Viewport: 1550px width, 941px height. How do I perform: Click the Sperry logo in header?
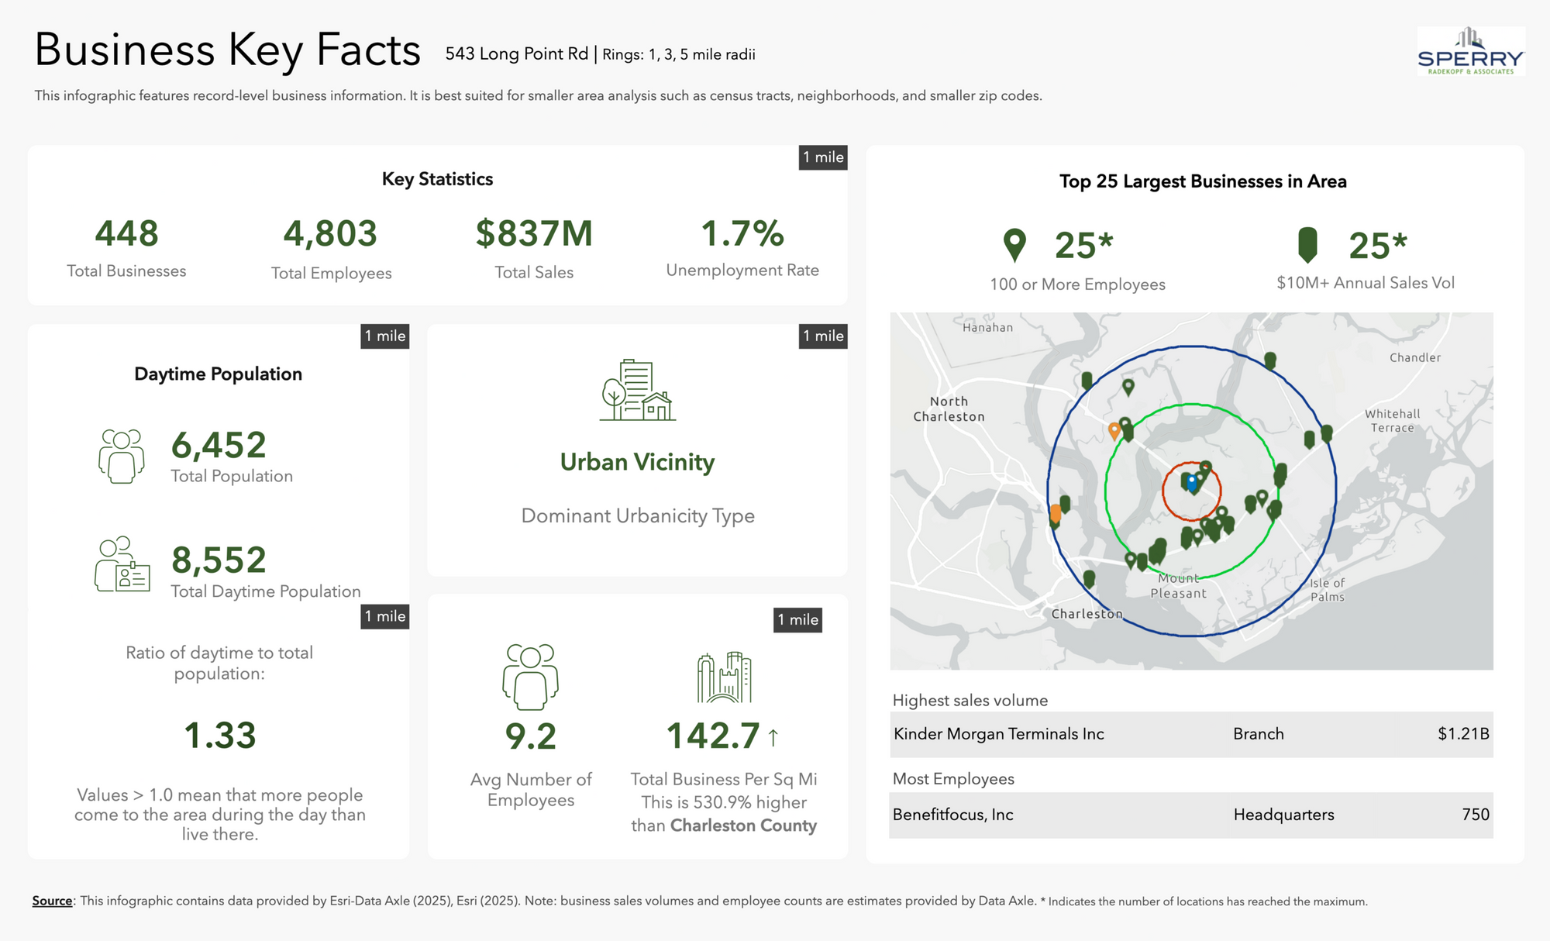(x=1470, y=51)
